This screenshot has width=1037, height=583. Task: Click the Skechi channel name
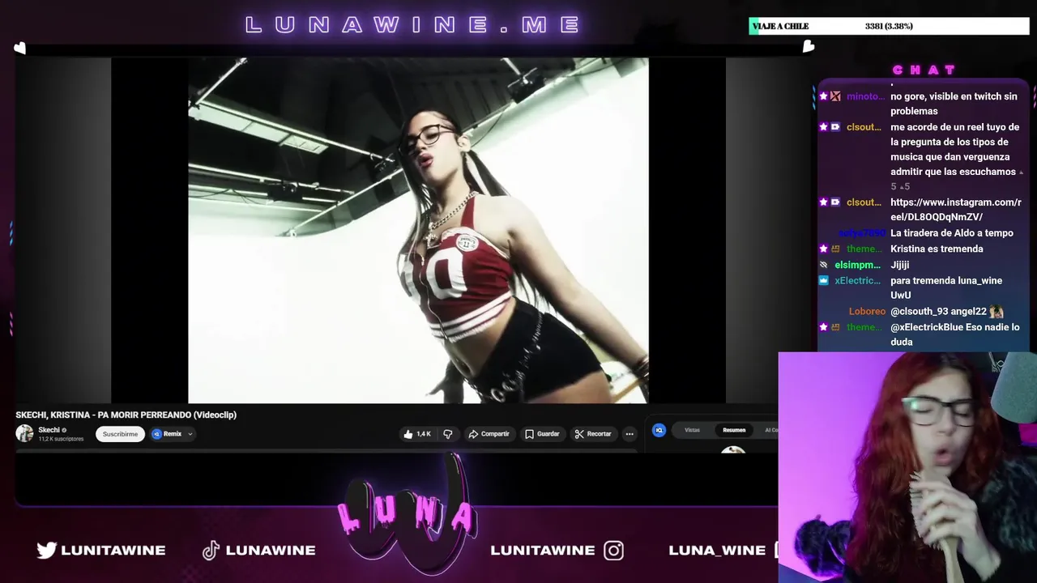pyautogui.click(x=49, y=430)
